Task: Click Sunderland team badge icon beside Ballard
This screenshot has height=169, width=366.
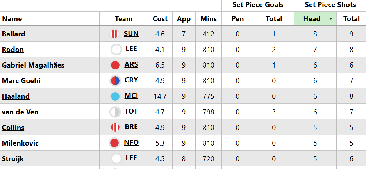Action: (x=114, y=34)
